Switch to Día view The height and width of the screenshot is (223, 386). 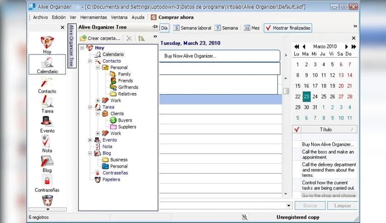click(x=164, y=28)
